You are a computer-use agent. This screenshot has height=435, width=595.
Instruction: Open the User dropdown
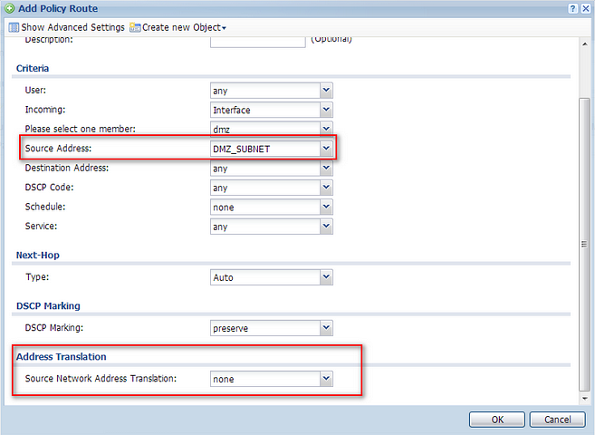tap(326, 91)
